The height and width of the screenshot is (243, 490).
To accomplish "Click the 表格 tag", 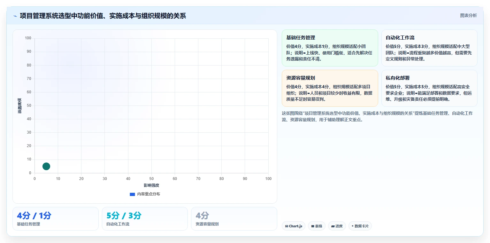I will (317, 226).
